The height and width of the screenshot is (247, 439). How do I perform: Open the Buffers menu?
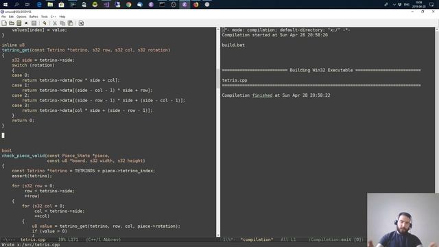[34, 16]
